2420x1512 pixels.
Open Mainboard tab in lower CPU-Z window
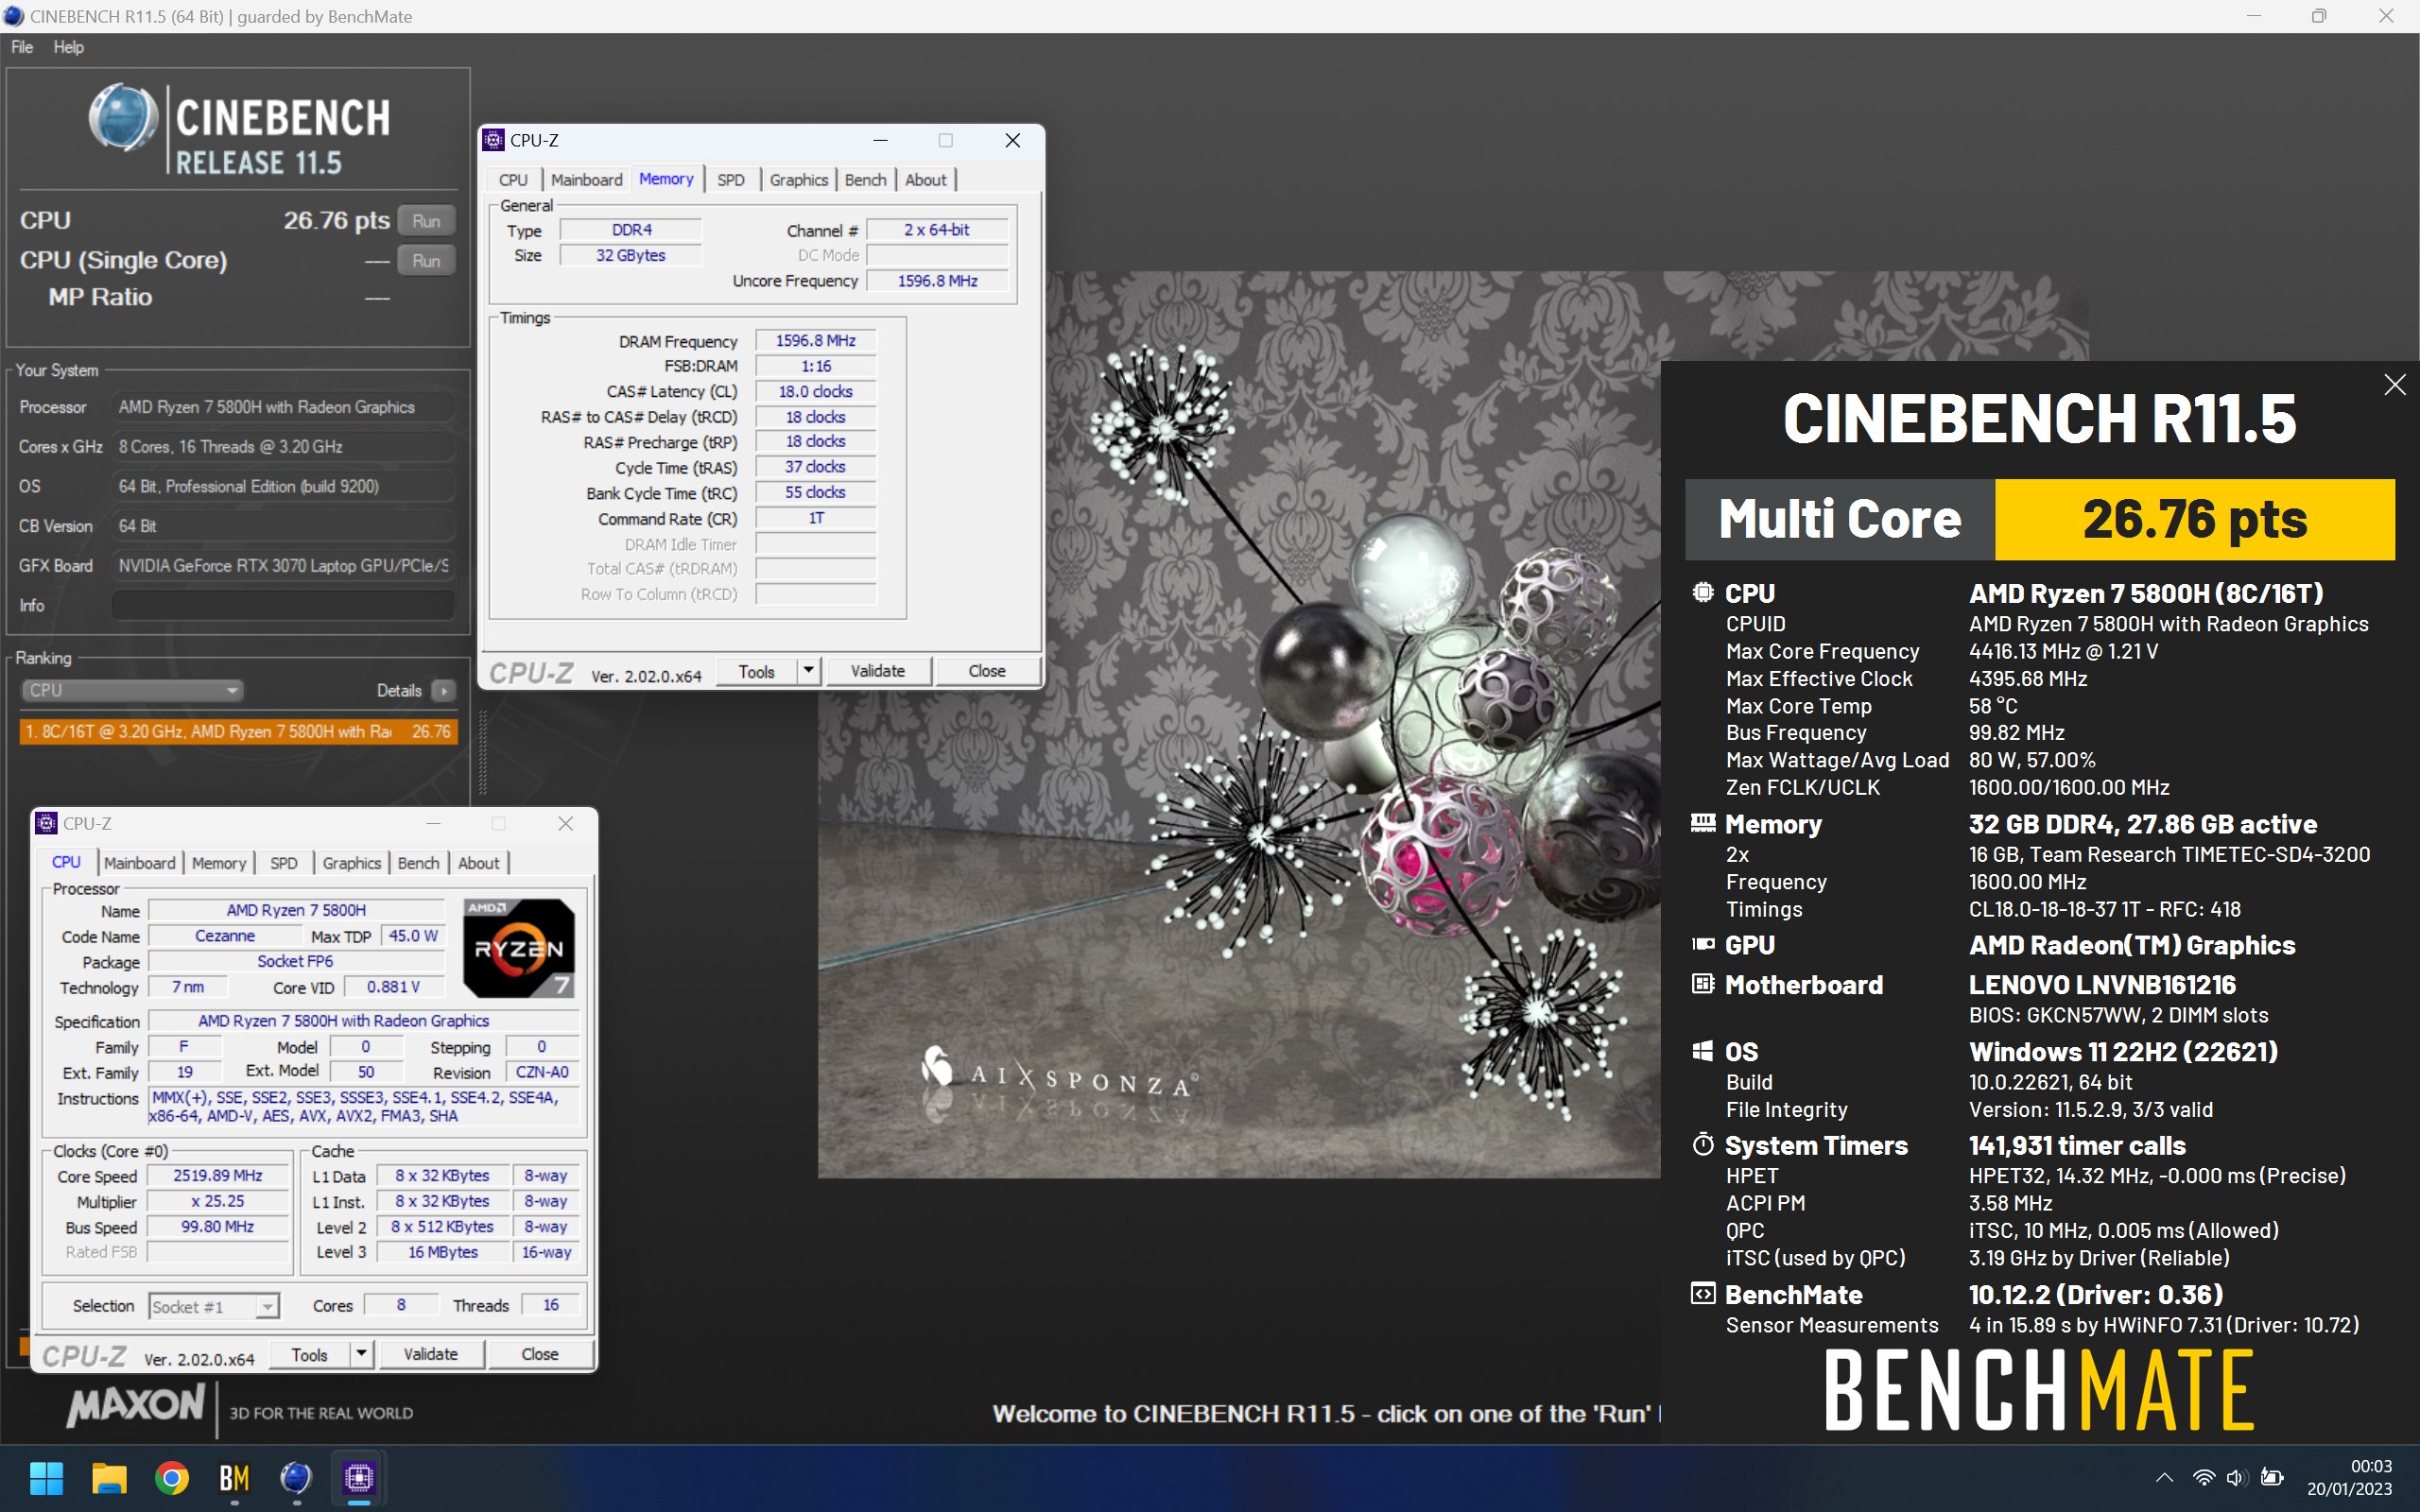139,863
